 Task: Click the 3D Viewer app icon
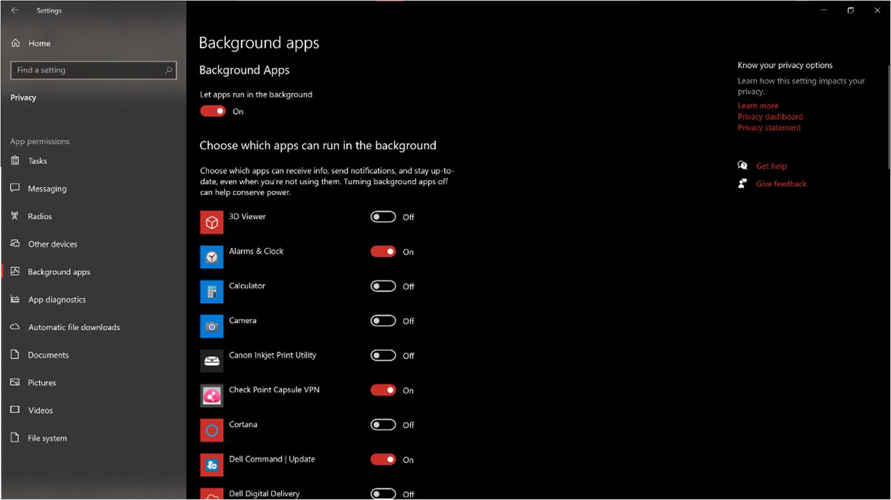click(211, 222)
